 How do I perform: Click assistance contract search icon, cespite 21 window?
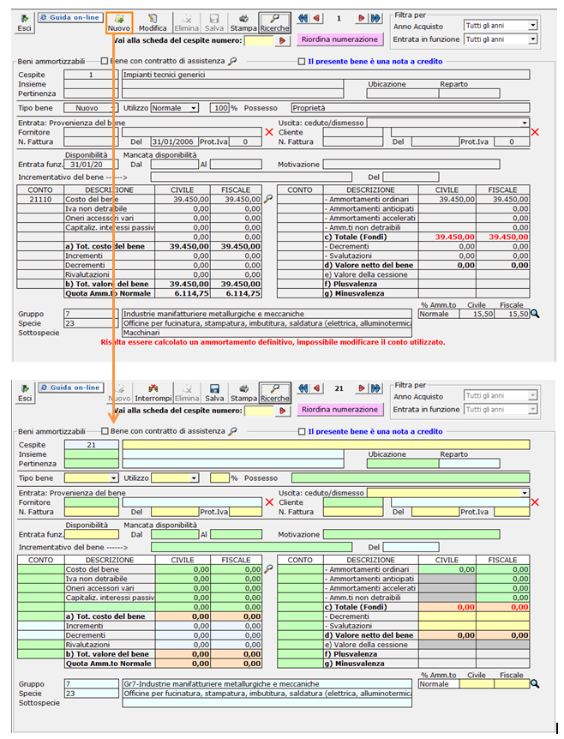point(232,430)
